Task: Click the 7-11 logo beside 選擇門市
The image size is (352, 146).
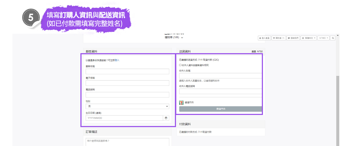Action: tap(181, 103)
